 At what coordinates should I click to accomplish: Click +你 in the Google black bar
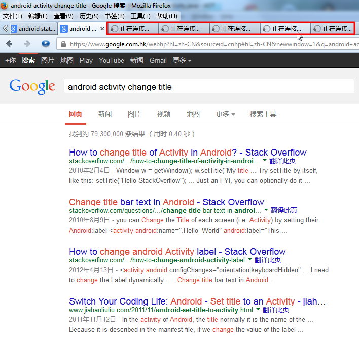[x=11, y=60]
